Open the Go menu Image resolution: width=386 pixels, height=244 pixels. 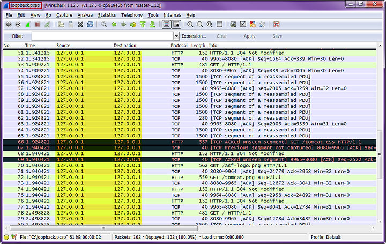point(48,15)
